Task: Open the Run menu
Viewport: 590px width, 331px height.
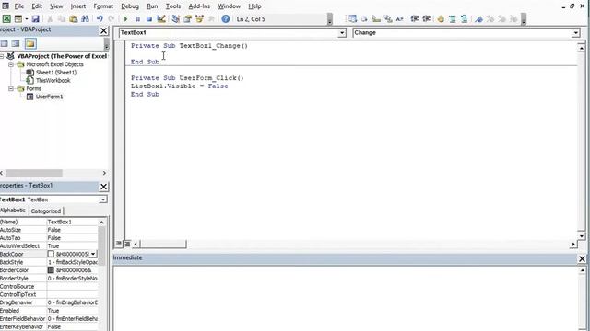Action: (x=152, y=6)
